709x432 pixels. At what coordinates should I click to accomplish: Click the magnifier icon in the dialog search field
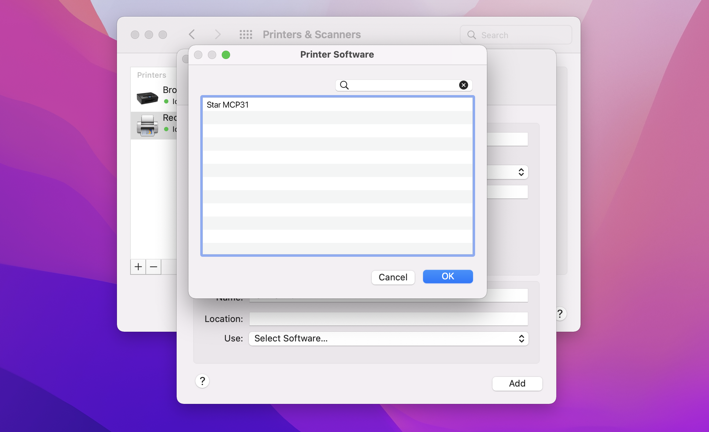[344, 85]
